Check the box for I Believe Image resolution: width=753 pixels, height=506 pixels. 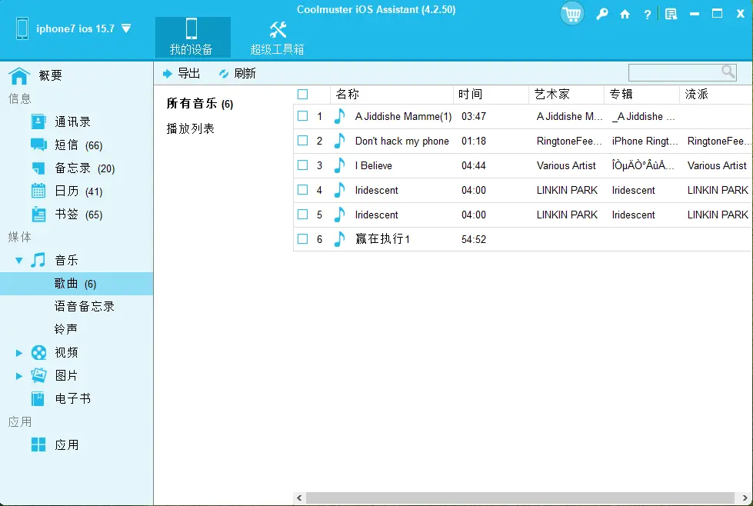click(303, 165)
